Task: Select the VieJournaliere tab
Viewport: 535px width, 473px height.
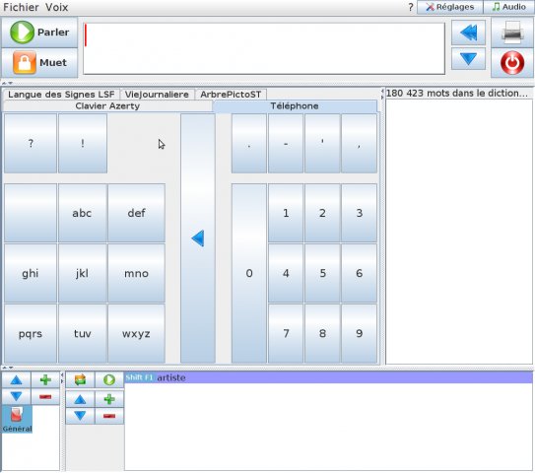Action: (157, 95)
